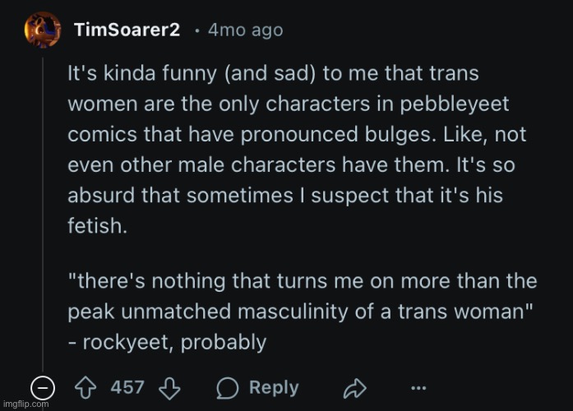Viewport: 573px width, 411px height.
Task: Click the Reply text label
Action: click(x=274, y=388)
